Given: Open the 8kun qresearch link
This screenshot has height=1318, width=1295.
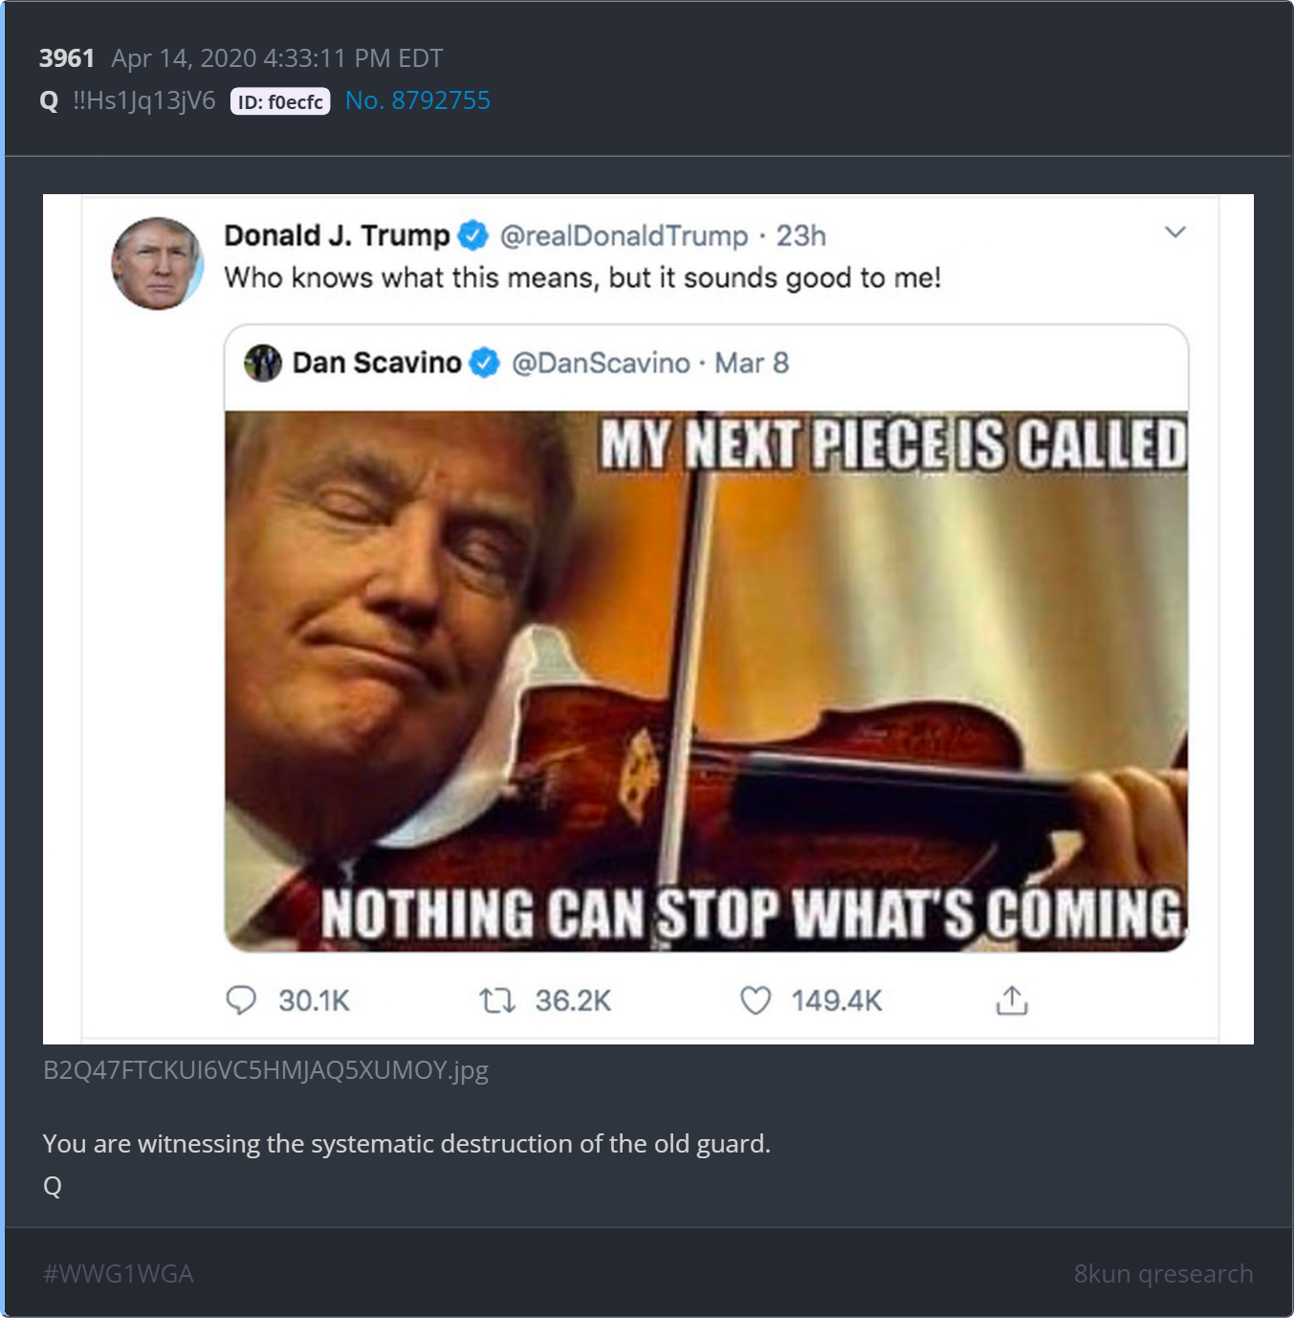Looking at the screenshot, I should (1163, 1274).
